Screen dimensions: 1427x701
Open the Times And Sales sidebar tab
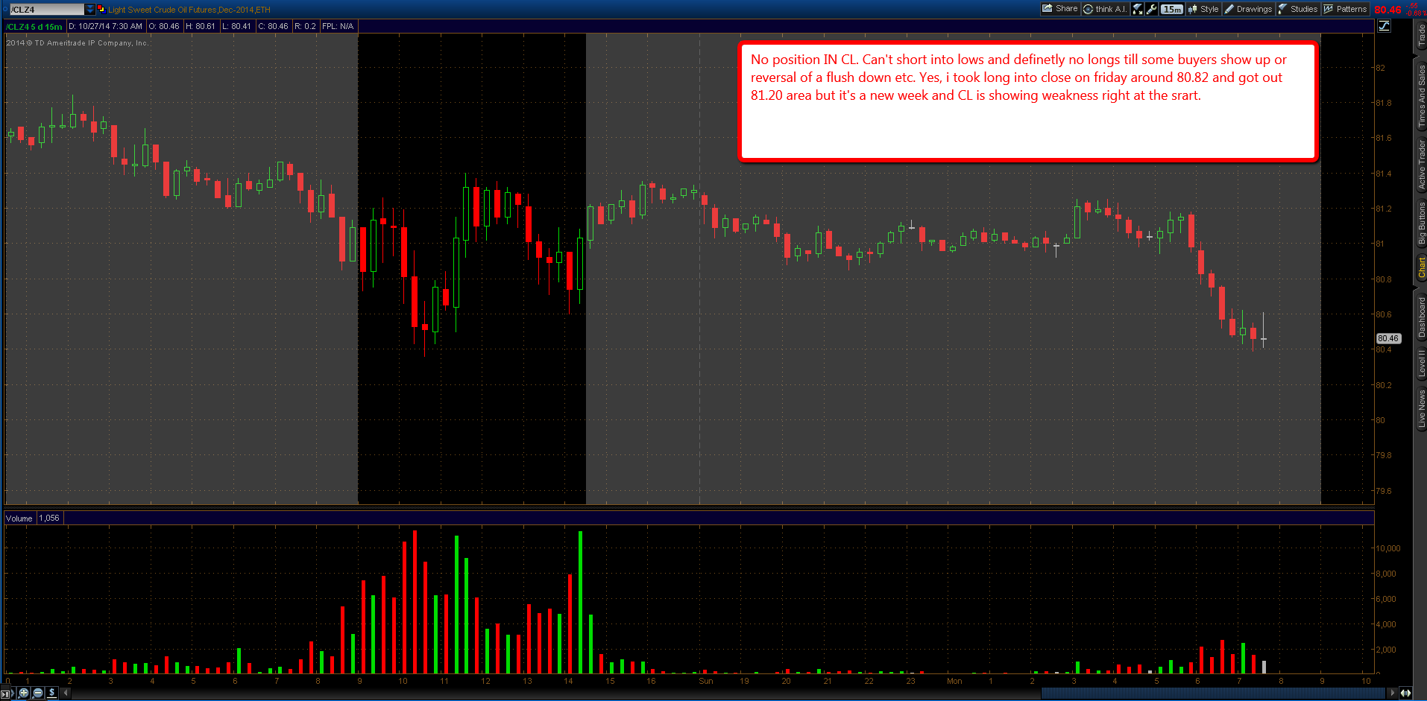click(1421, 96)
